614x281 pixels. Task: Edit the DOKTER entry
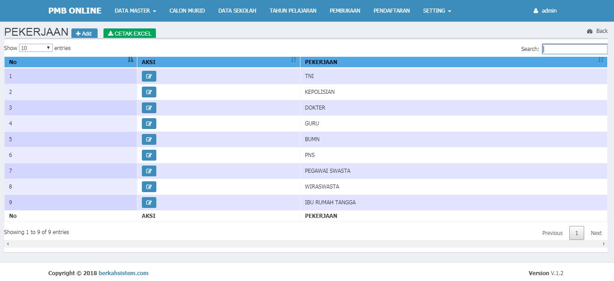[x=149, y=108]
